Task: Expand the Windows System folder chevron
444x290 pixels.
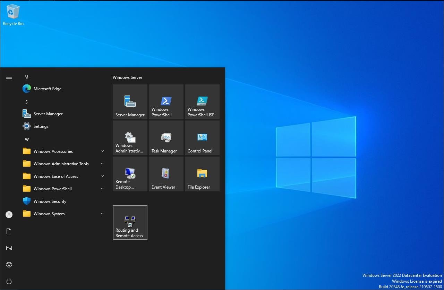Action: click(x=102, y=214)
